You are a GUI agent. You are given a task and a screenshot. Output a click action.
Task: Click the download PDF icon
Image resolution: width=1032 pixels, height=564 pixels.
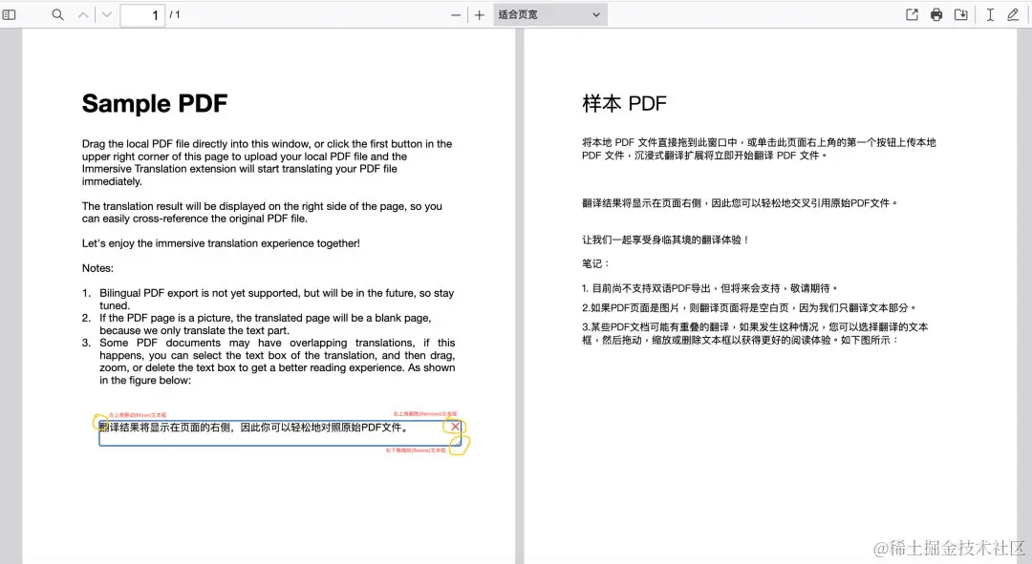(961, 14)
